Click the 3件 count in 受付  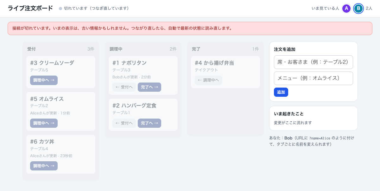point(91,49)
